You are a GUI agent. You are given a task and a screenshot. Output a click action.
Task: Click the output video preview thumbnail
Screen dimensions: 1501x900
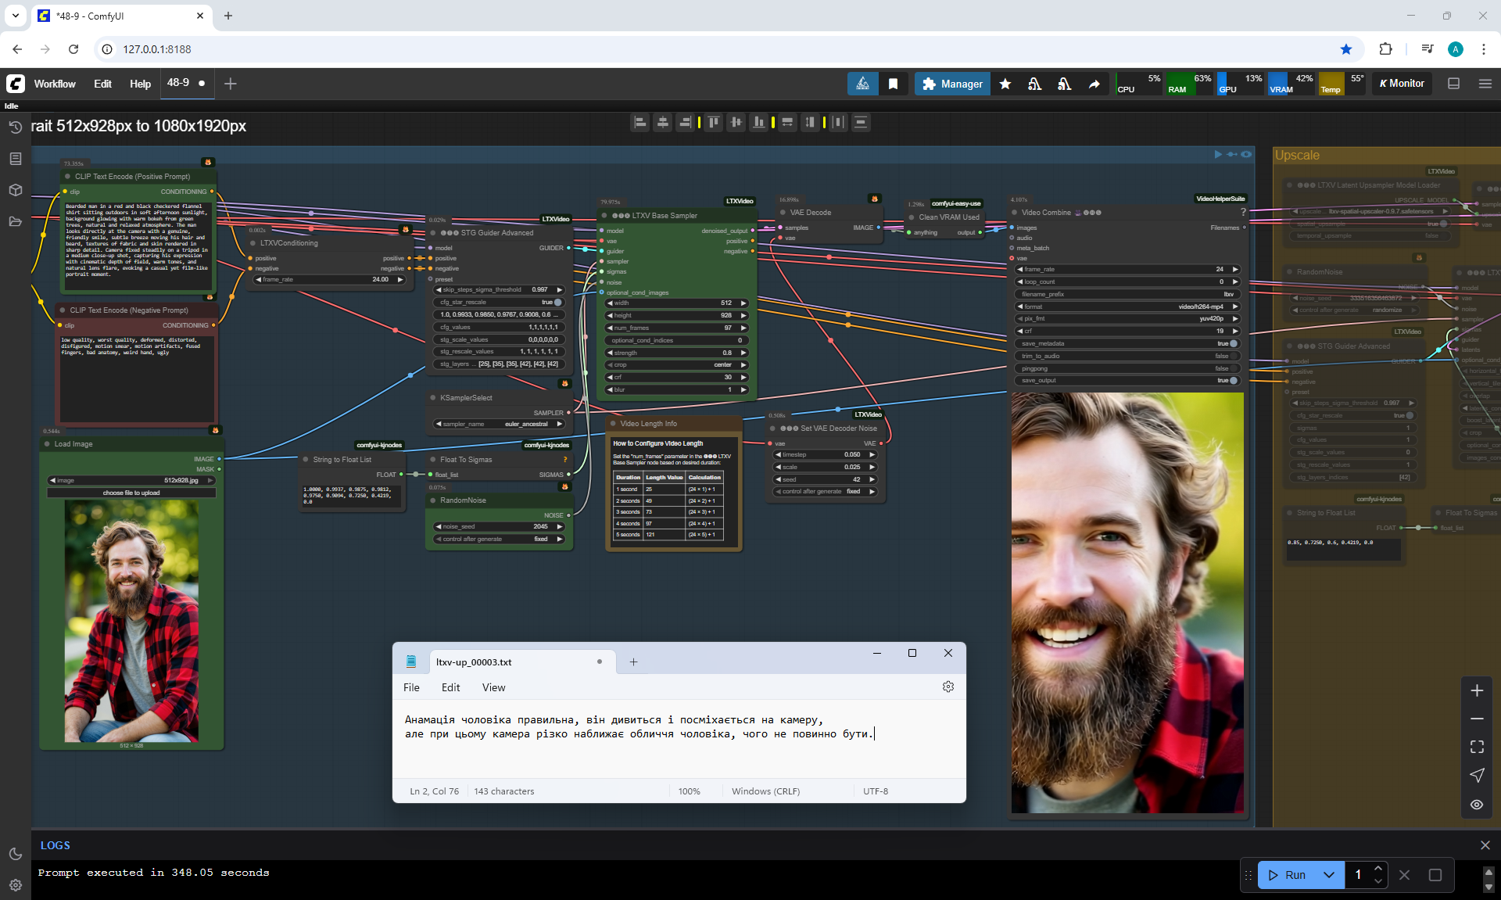pyautogui.click(x=1127, y=602)
